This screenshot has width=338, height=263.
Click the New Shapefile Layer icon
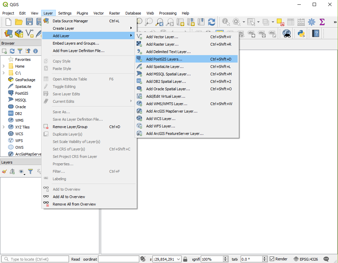coord(29,33)
